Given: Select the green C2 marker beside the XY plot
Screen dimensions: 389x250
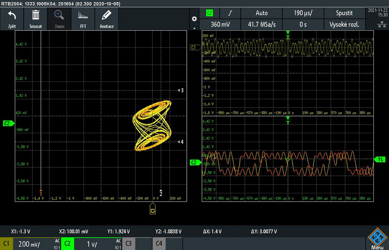Looking at the screenshot, I should [9, 123].
